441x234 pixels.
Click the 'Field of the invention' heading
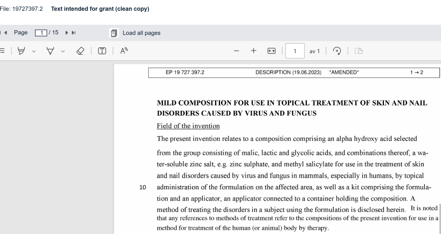pos(188,126)
